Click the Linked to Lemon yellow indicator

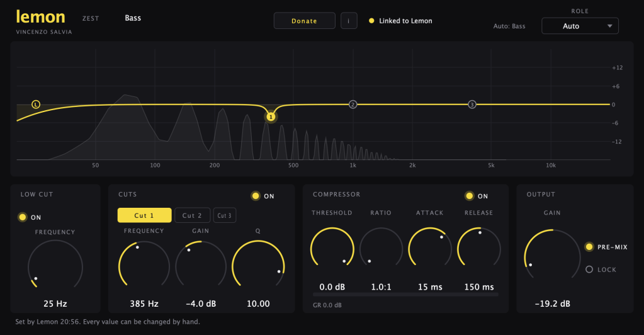pos(371,21)
